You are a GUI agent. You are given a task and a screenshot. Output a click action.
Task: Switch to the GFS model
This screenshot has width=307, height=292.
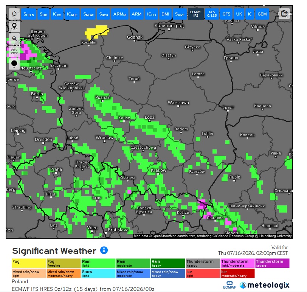tap(226, 14)
